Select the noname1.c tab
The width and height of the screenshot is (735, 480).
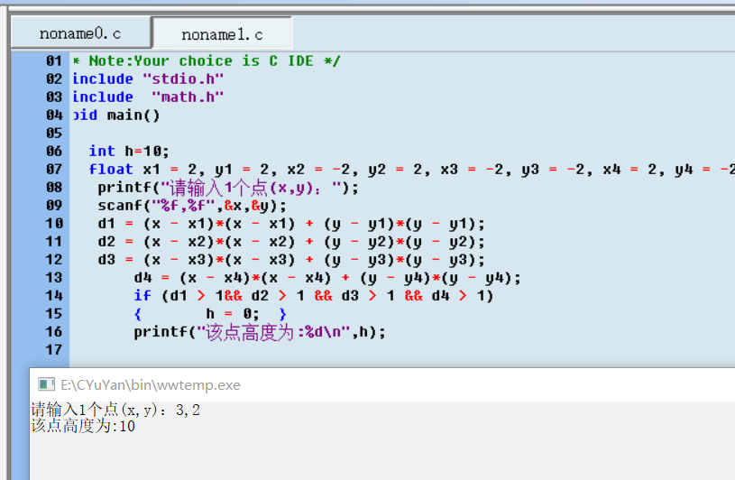[222, 33]
